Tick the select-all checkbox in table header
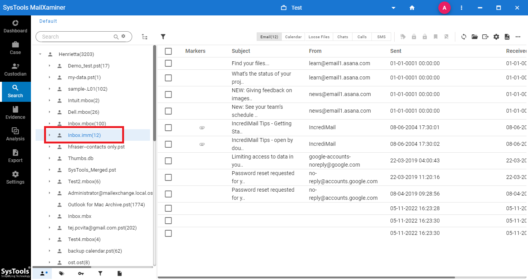The width and height of the screenshot is (528, 280). (x=168, y=51)
